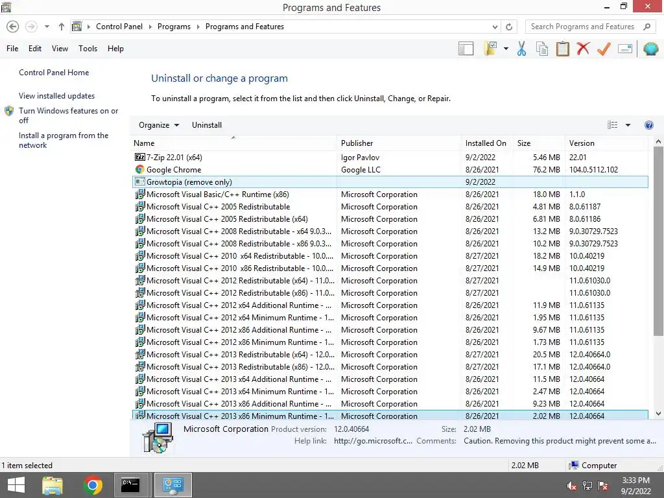Screen dimensions: 664x498
Task: Switch to Command Prompt taskbar window
Action: pos(131,485)
